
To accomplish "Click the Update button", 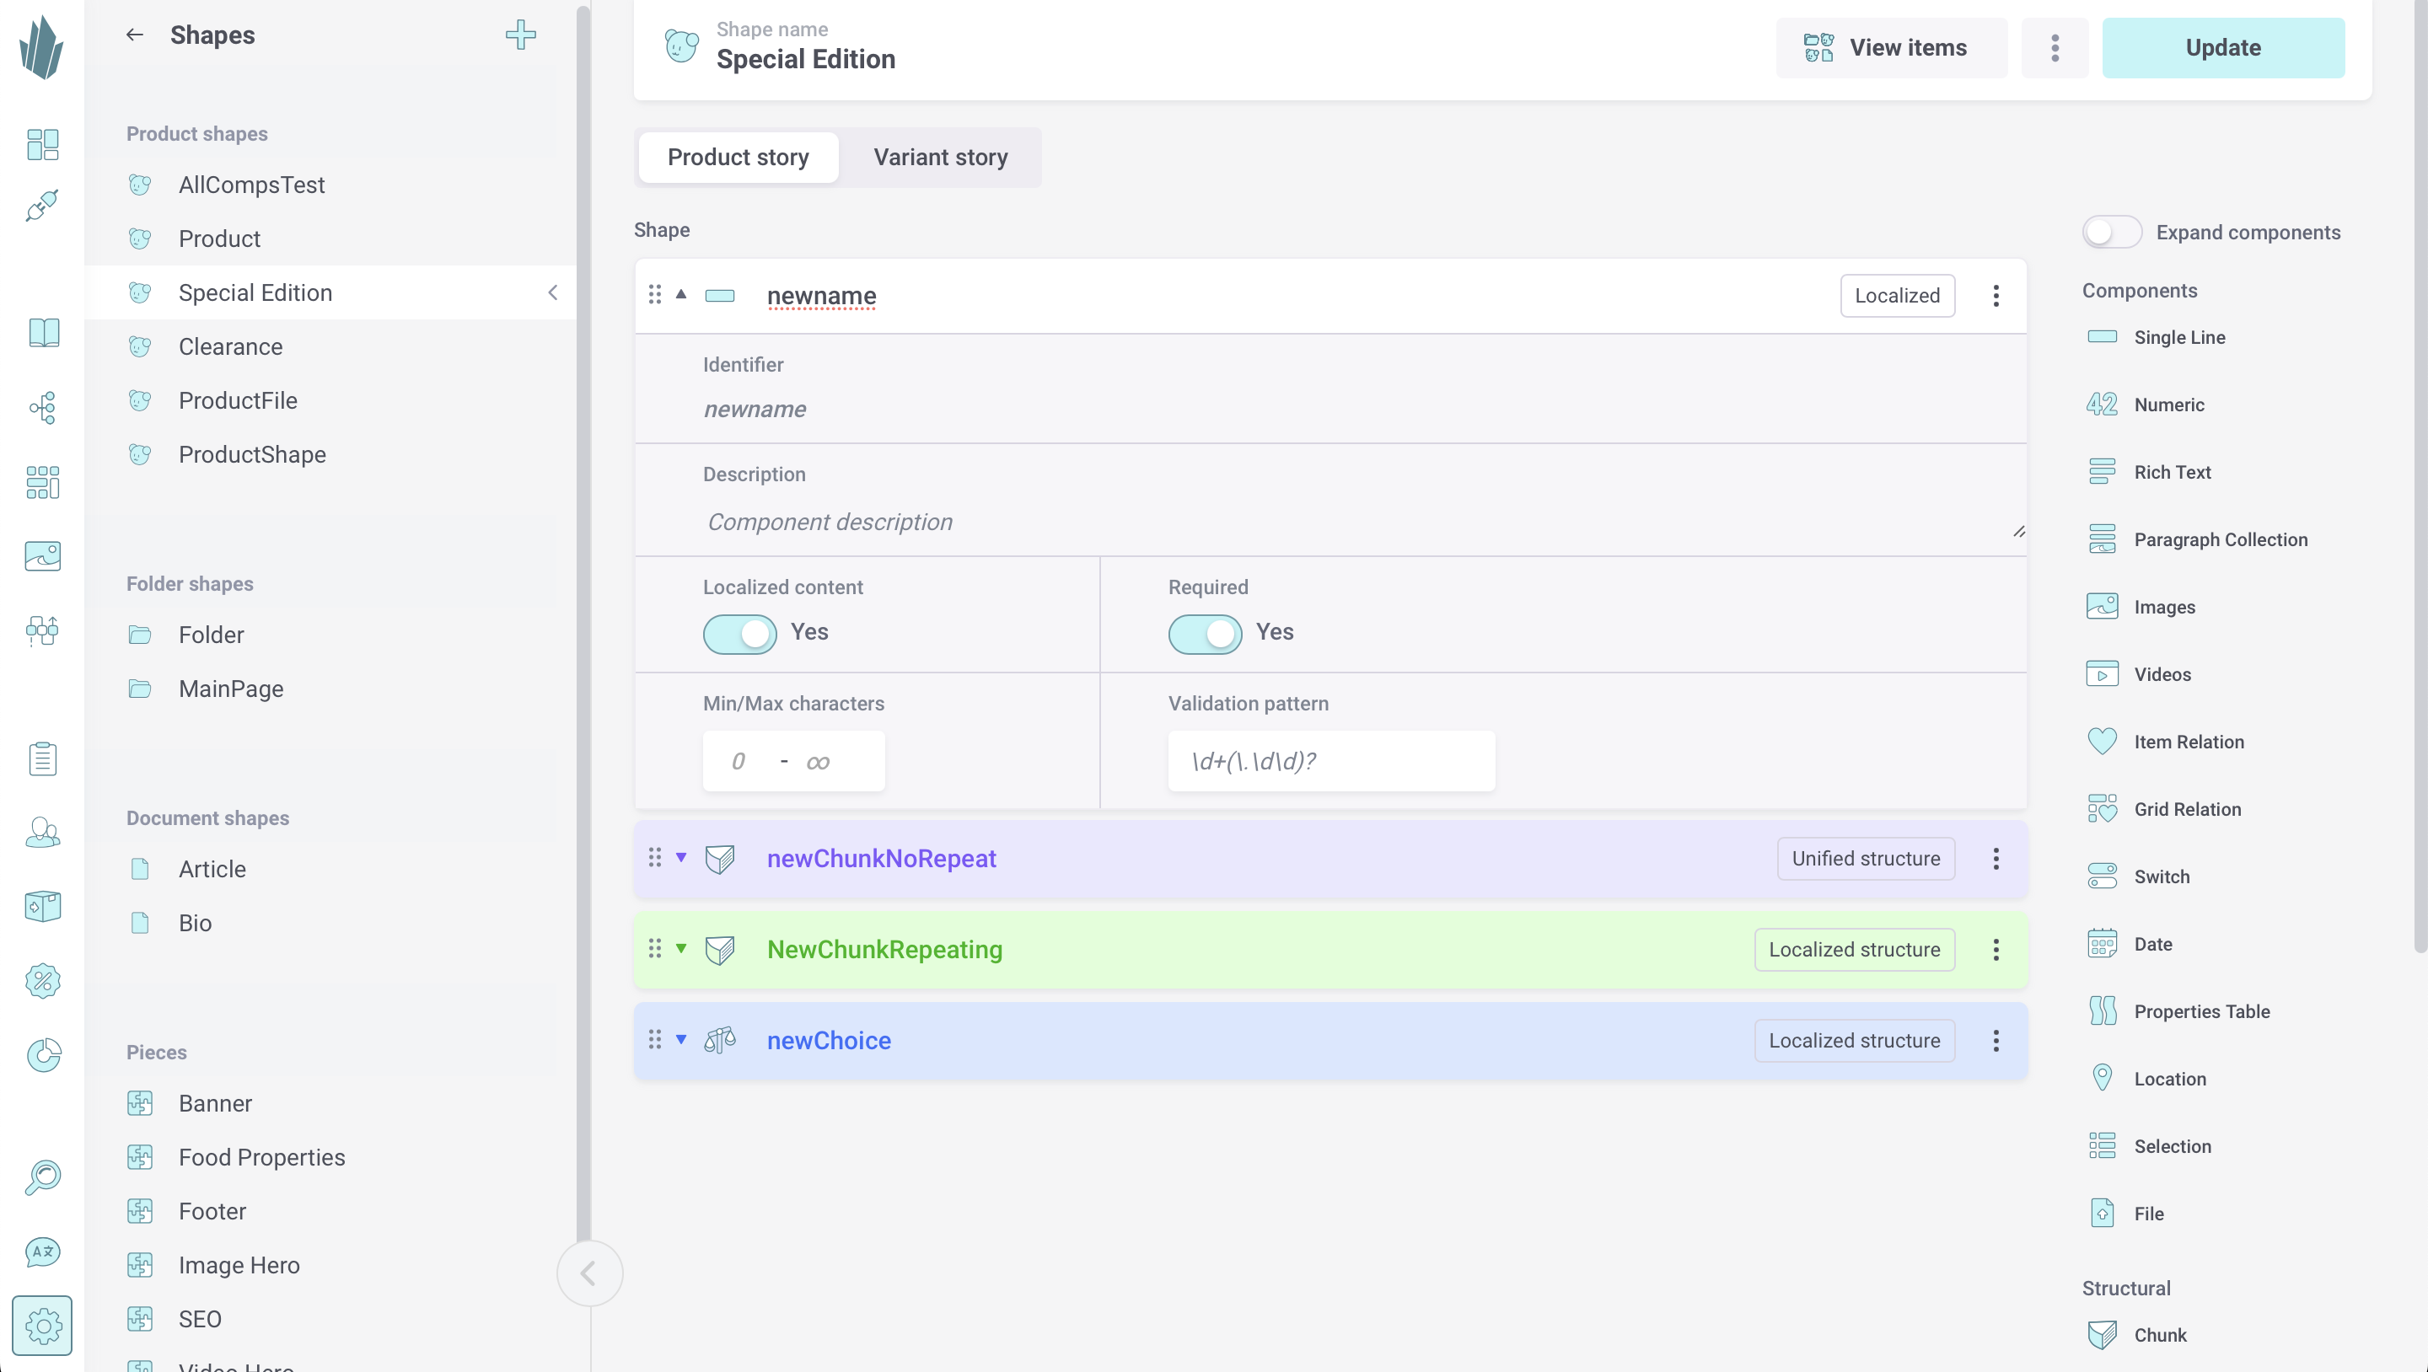I will [x=2223, y=46].
